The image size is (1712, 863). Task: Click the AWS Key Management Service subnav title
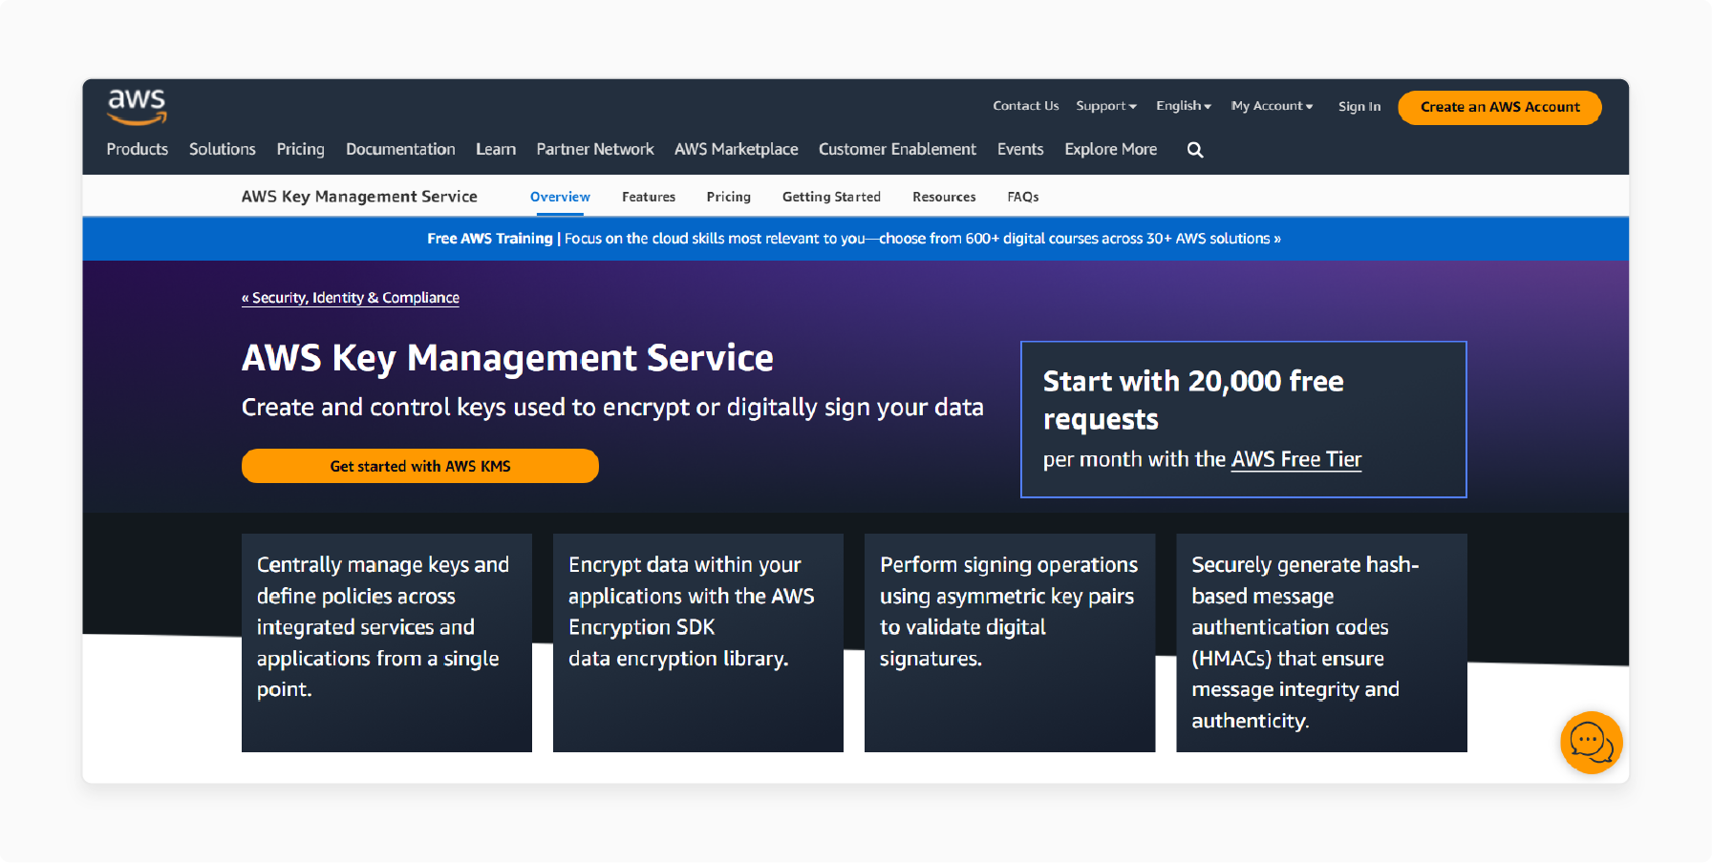point(359,197)
